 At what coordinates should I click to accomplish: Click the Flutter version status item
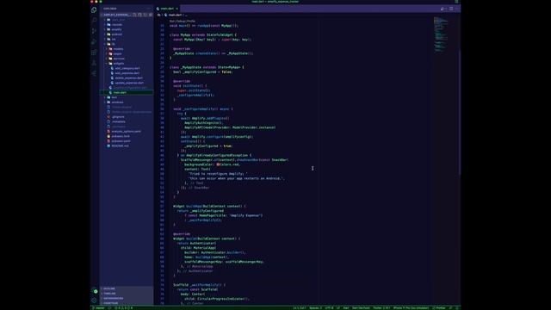click(x=381, y=308)
